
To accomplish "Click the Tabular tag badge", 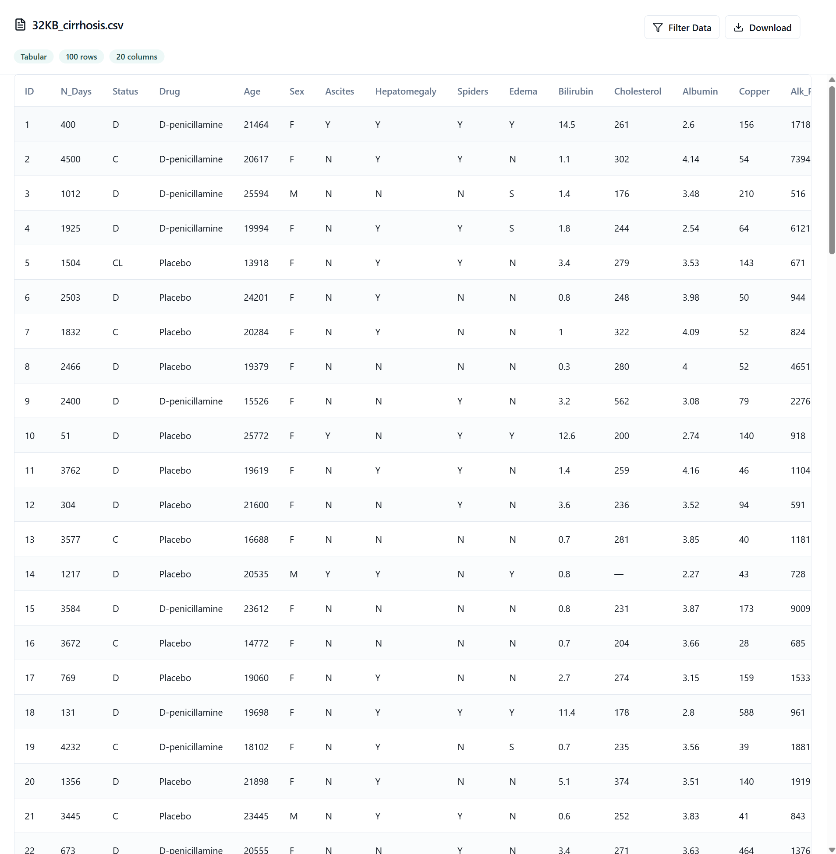I will [x=33, y=56].
